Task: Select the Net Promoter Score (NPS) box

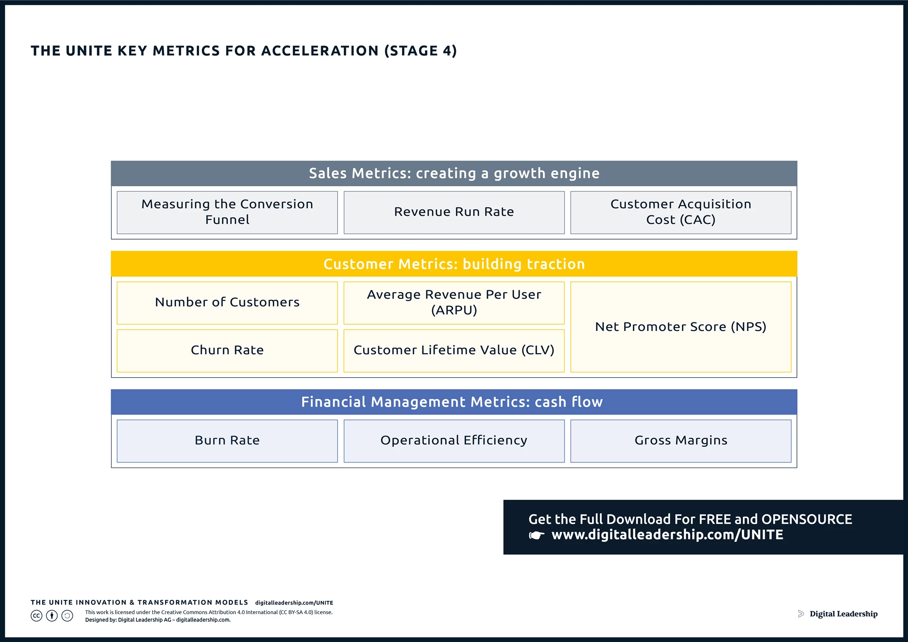Action: click(681, 327)
